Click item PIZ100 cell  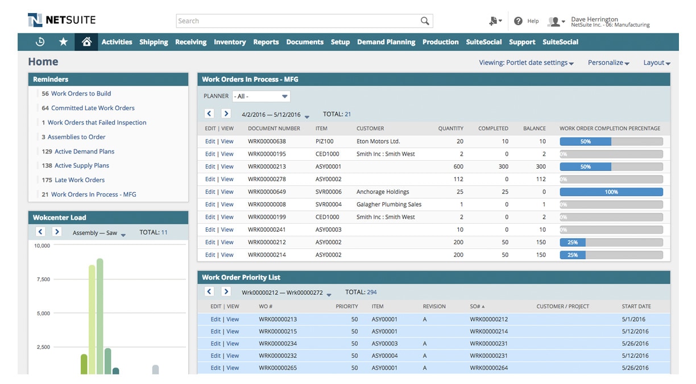tap(325, 141)
